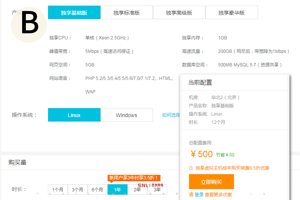Choose the 独享高级版 plan
The height and width of the screenshot is (200, 300).
coord(179,12)
